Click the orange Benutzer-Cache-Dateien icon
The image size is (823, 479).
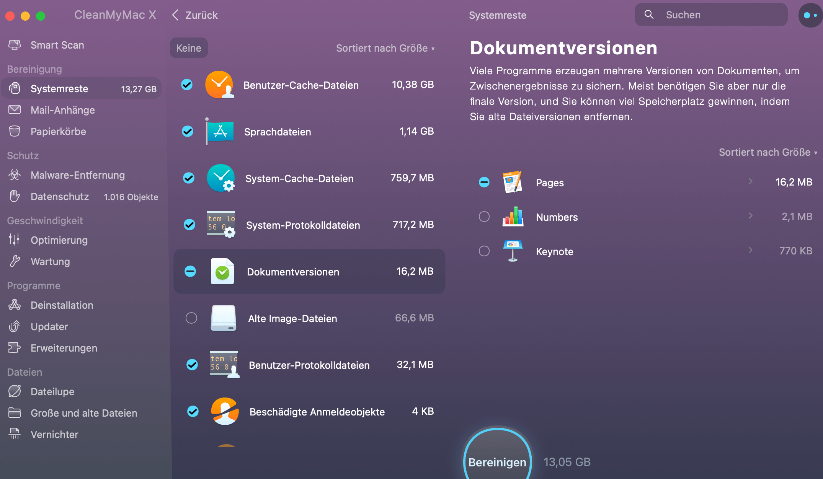220,85
